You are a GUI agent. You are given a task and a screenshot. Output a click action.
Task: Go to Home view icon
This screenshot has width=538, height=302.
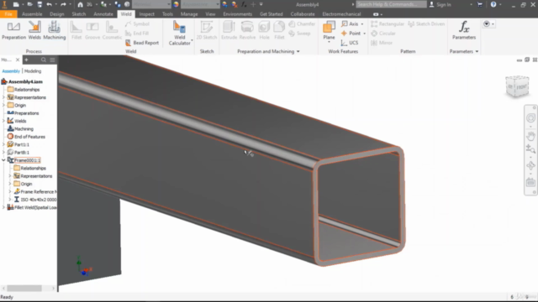[x=80, y=4]
